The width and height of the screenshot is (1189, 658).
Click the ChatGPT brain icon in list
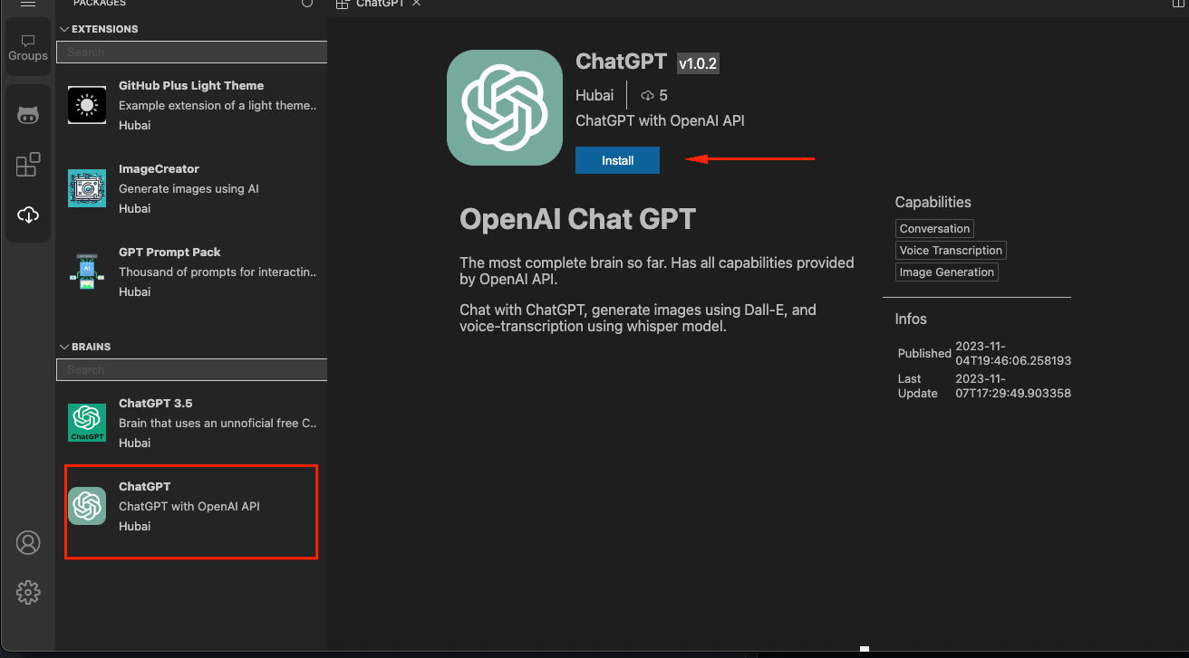87,506
